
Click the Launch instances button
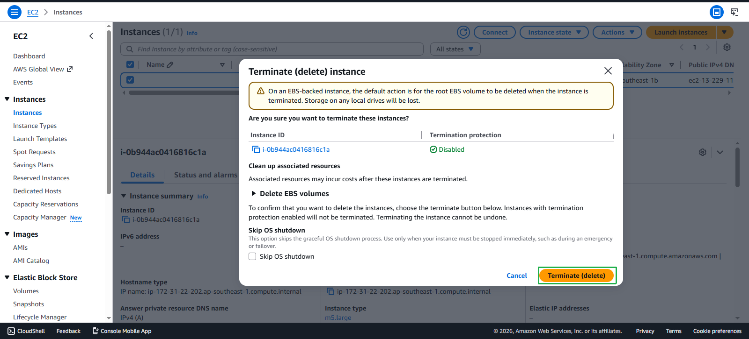click(681, 32)
